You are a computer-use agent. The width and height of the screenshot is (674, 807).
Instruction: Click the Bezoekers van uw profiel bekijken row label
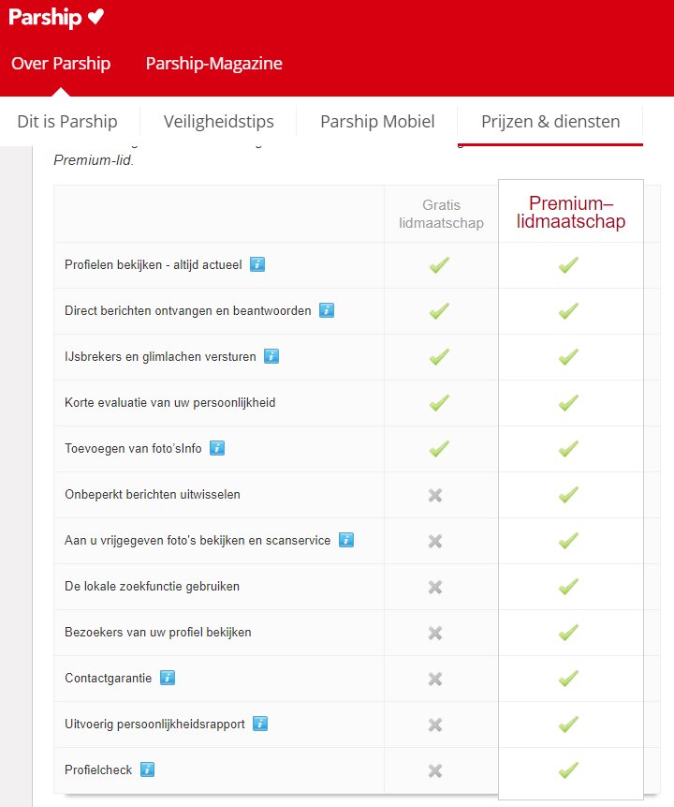coord(158,633)
